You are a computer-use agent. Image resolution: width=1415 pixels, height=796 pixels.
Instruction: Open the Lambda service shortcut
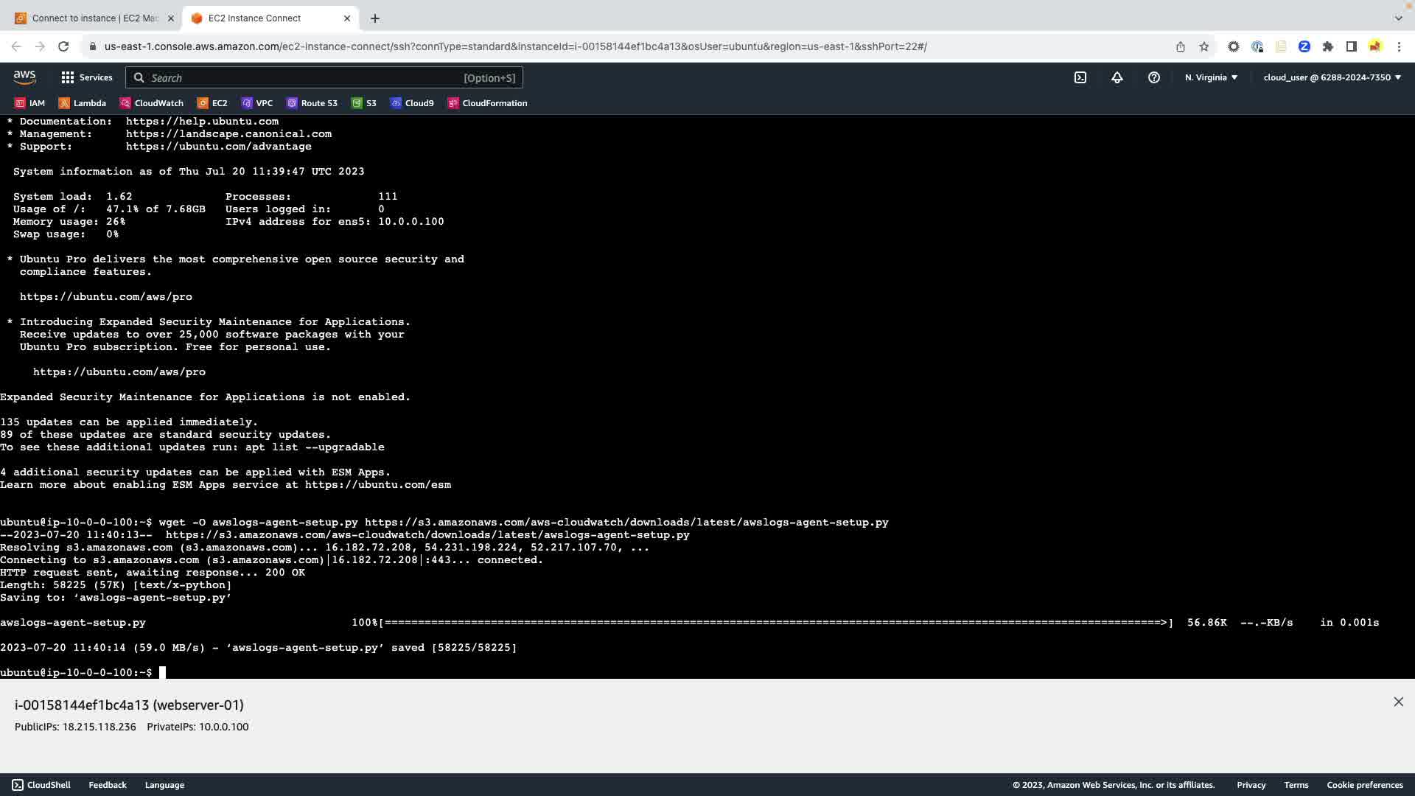pyautogui.click(x=83, y=103)
